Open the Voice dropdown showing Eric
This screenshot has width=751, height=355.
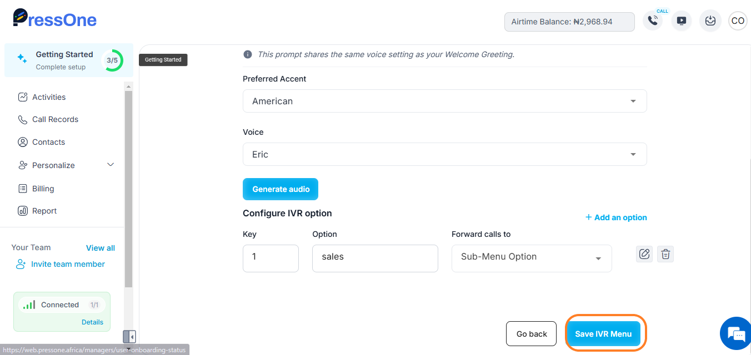tap(444, 154)
